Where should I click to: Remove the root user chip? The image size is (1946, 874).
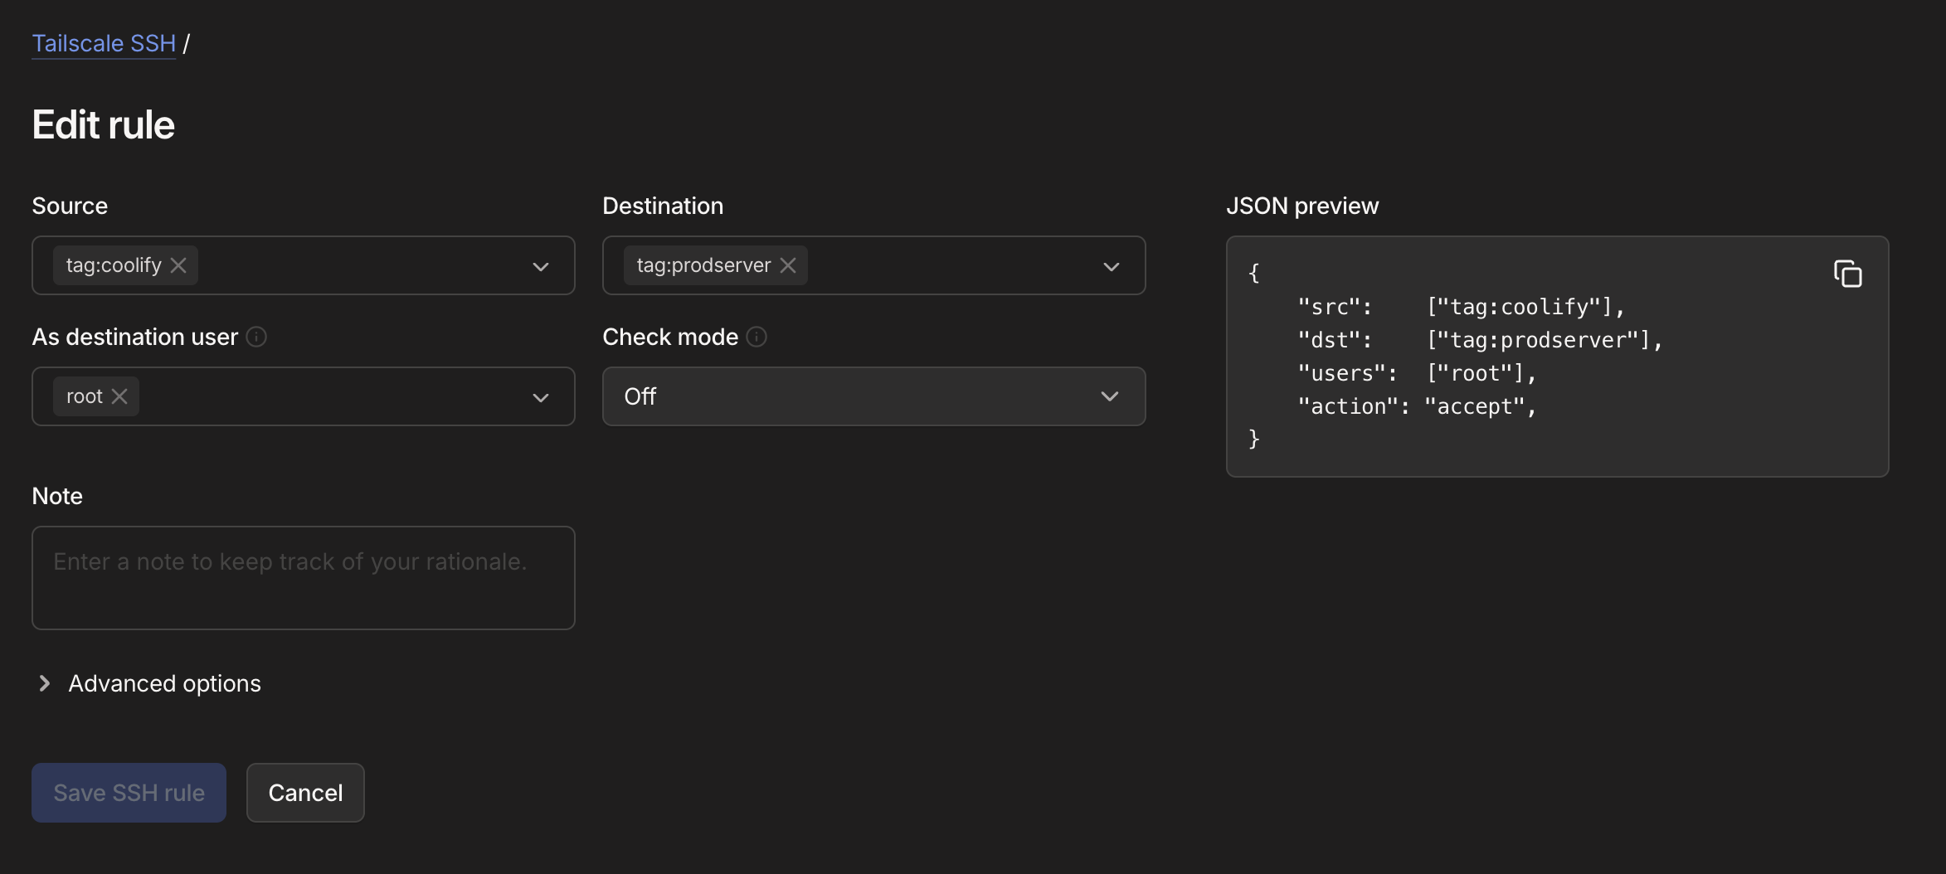click(x=119, y=396)
